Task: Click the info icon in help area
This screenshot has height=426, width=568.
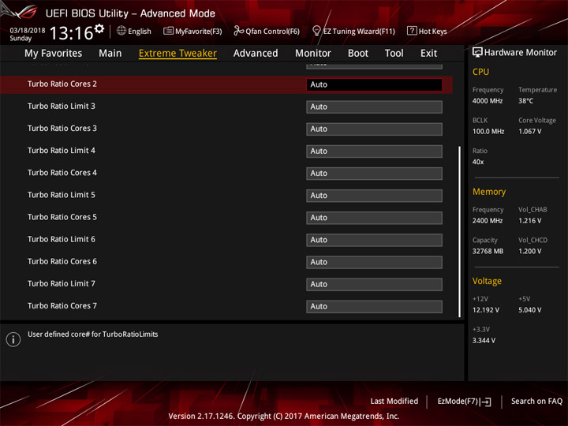Action: click(13, 339)
